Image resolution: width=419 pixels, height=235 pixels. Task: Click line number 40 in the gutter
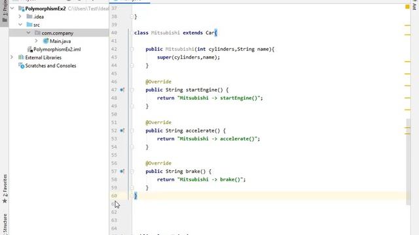(114, 33)
